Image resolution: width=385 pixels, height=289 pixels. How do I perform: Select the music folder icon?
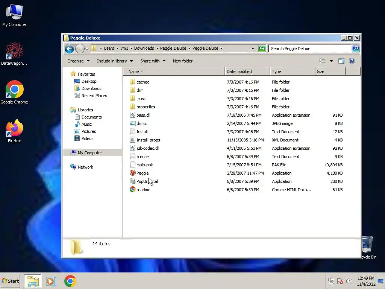pyautogui.click(x=133, y=99)
